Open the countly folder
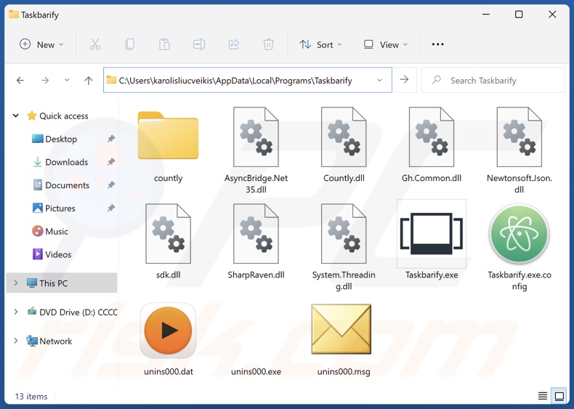The width and height of the screenshot is (574, 409). (168, 136)
